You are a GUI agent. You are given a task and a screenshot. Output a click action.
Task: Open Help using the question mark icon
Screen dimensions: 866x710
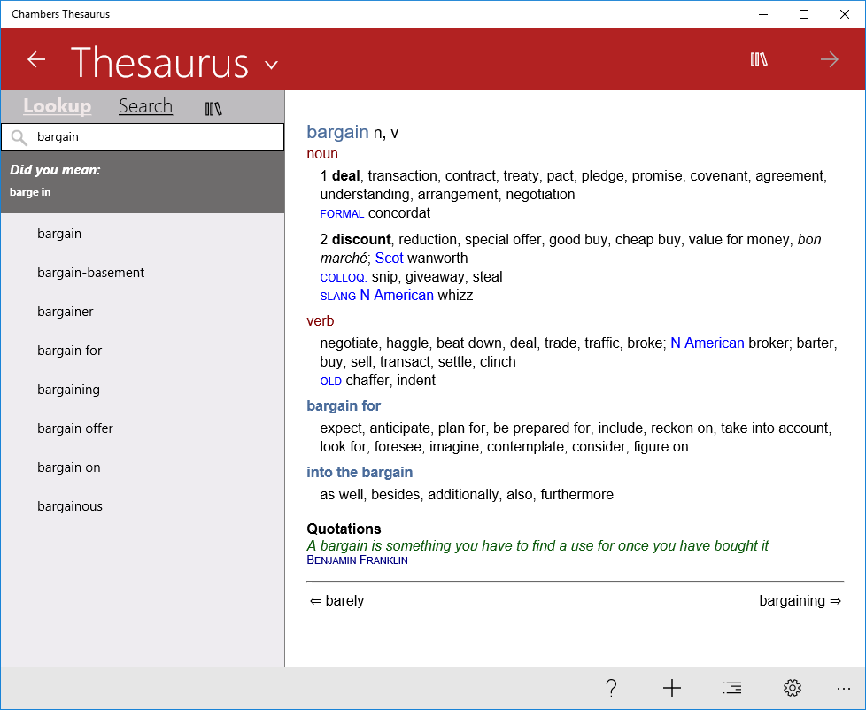tap(611, 688)
